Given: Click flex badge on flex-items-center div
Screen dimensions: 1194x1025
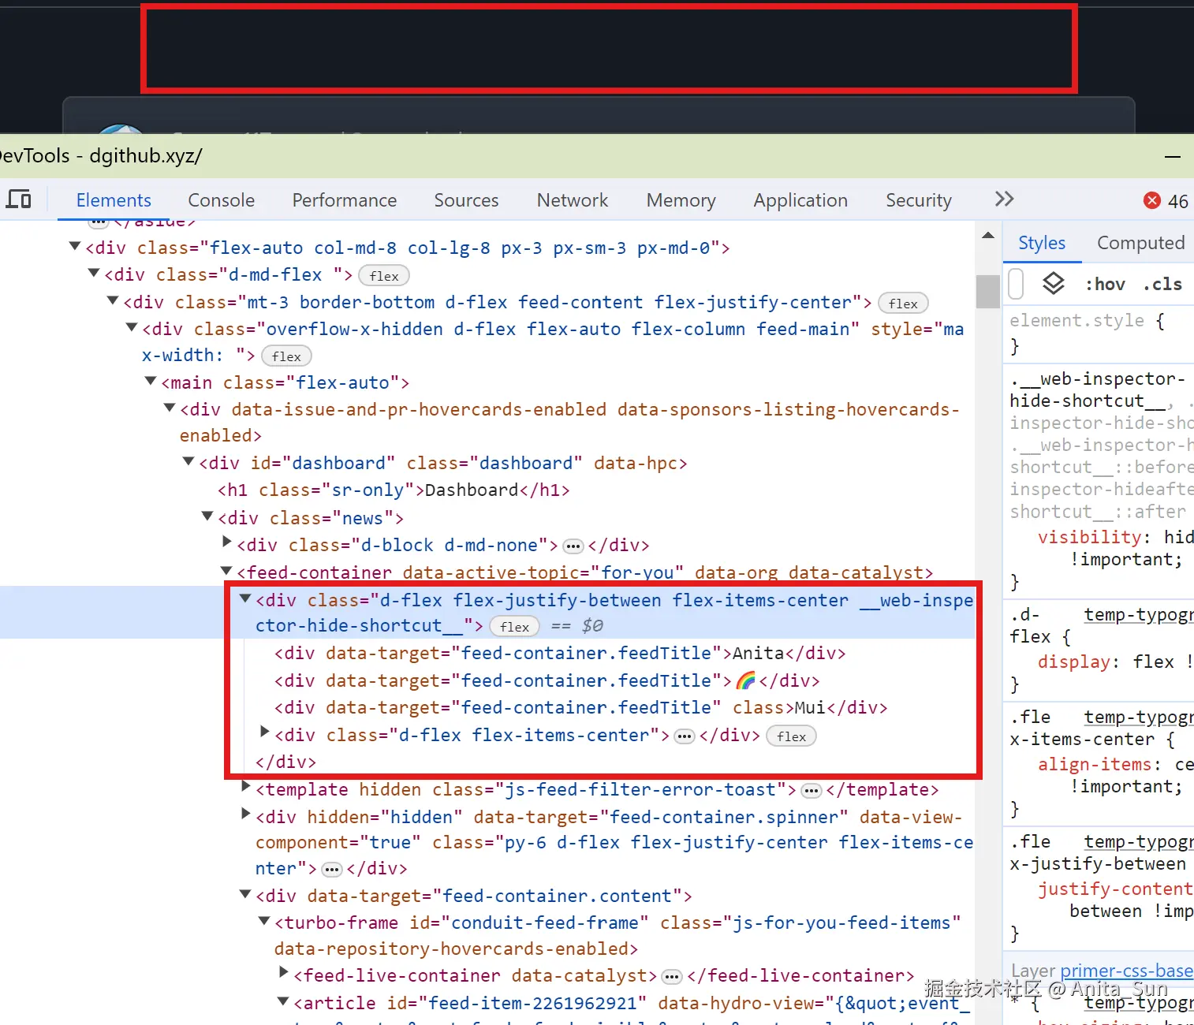Looking at the screenshot, I should pos(791,736).
